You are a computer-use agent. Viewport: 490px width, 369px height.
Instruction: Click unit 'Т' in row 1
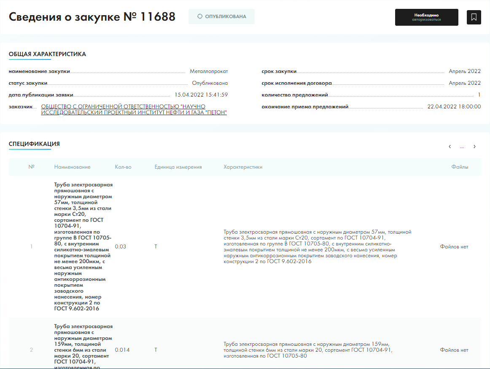(156, 247)
